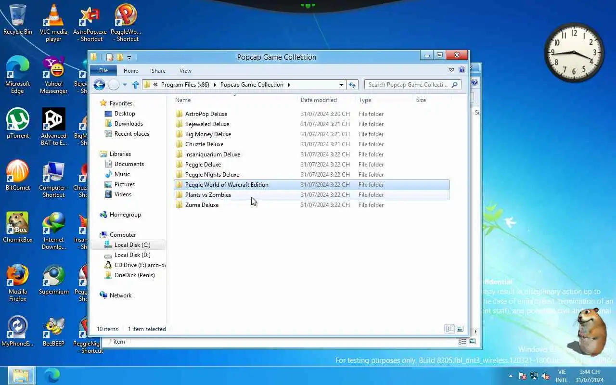Click the New folder quick access icon

pyautogui.click(x=120, y=57)
